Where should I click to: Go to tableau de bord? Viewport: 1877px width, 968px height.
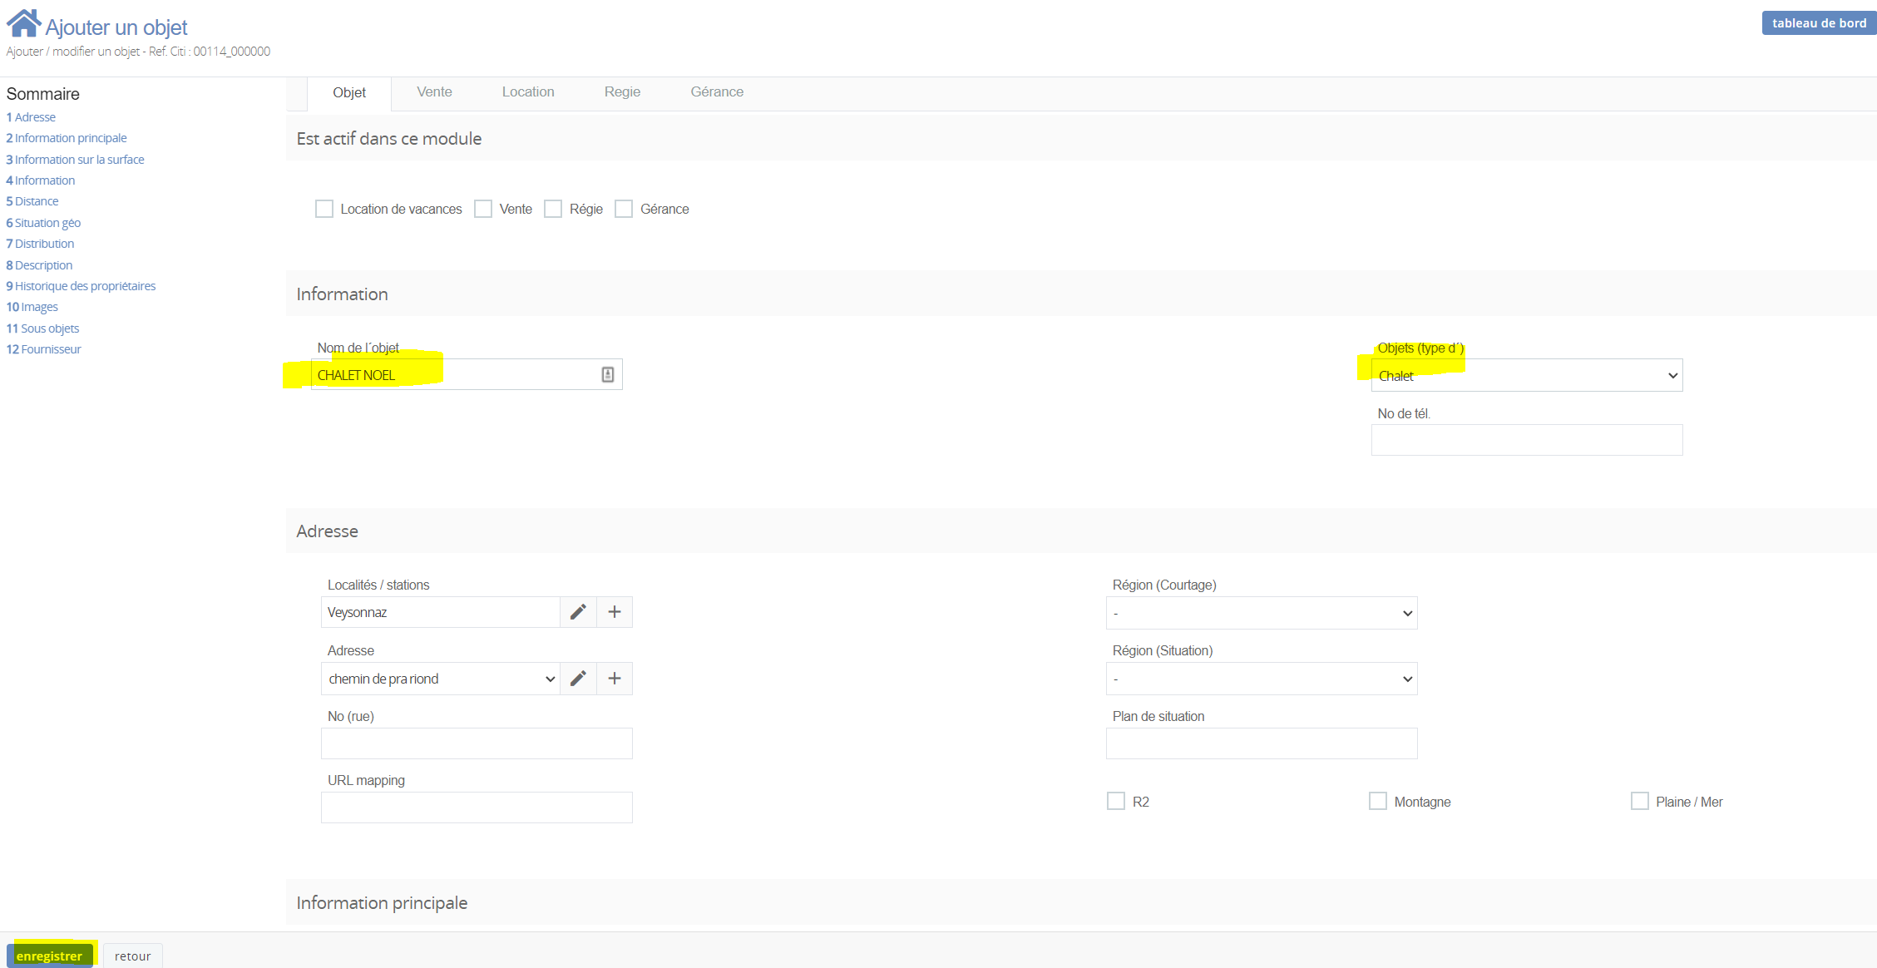pyautogui.click(x=1819, y=23)
